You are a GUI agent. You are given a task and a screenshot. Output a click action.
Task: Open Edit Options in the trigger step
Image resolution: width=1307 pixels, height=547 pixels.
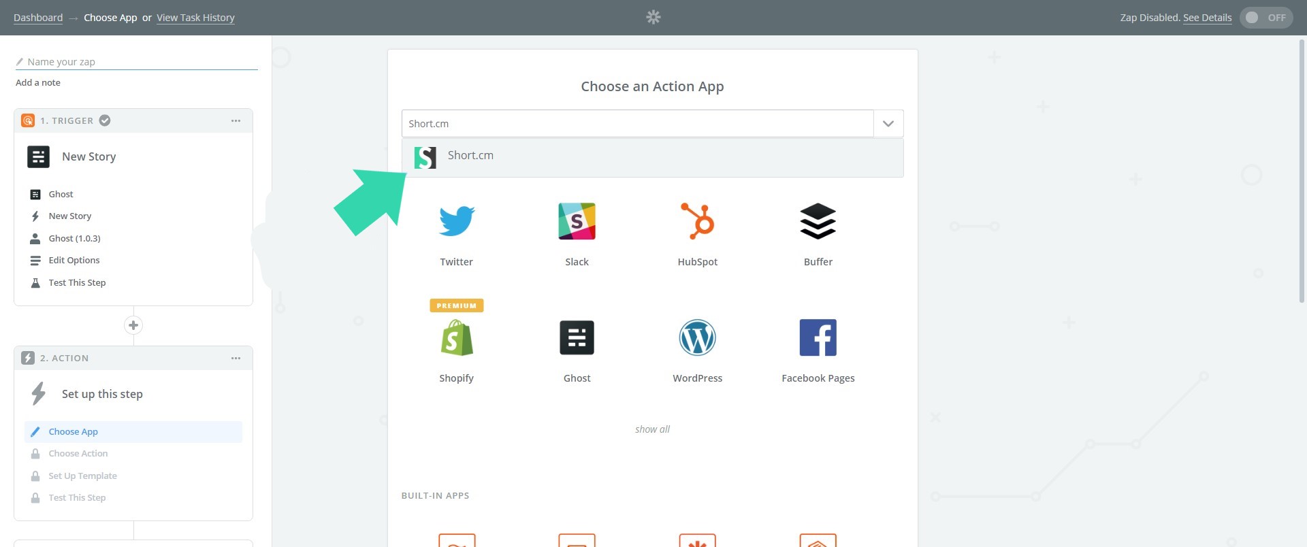pyautogui.click(x=74, y=261)
